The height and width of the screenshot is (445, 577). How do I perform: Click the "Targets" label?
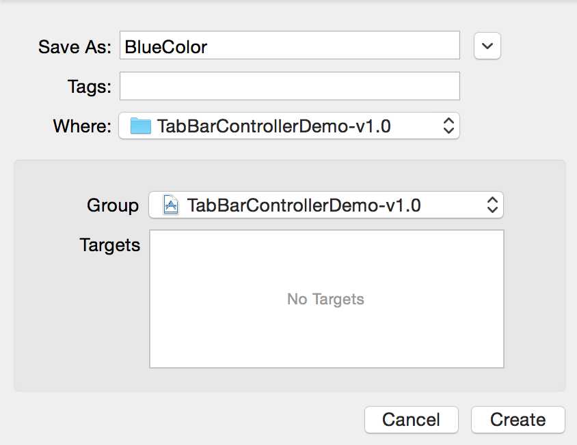point(109,245)
